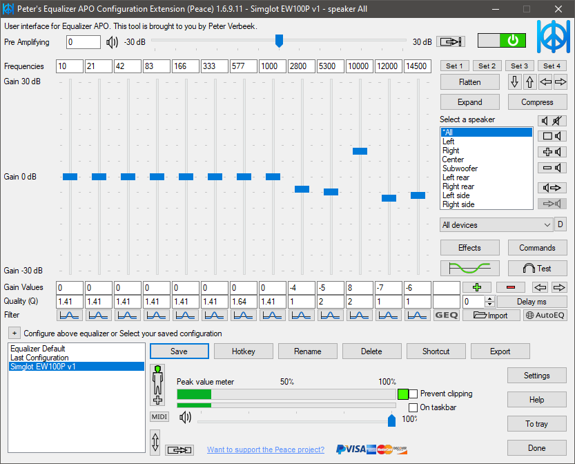Viewport: 575px width, 464px height.
Task: Show the green frequency response graph
Action: pos(470,268)
